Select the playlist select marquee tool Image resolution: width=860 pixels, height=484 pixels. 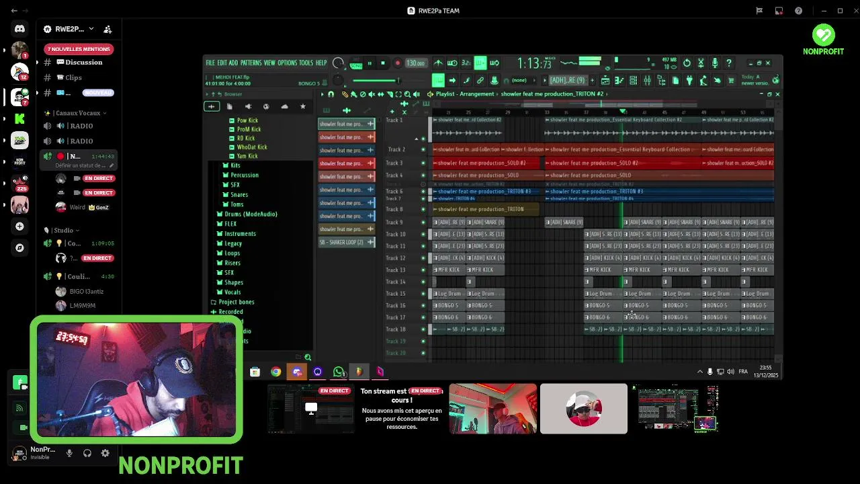398,94
